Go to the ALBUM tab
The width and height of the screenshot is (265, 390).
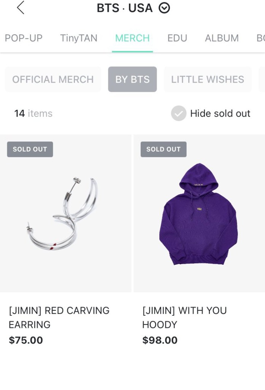tap(222, 38)
